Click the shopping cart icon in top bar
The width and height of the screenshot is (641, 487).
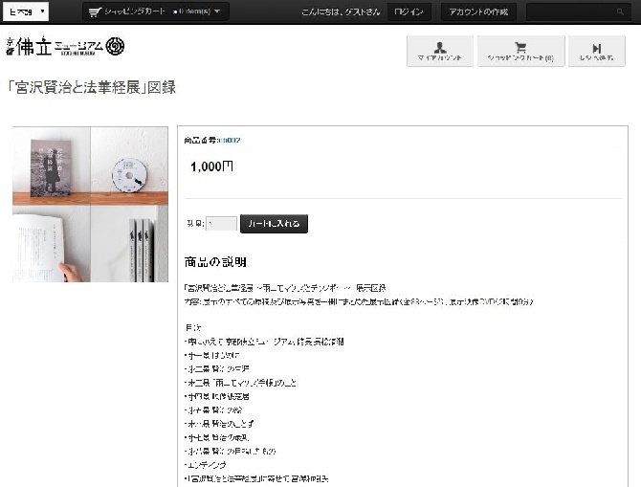95,11
